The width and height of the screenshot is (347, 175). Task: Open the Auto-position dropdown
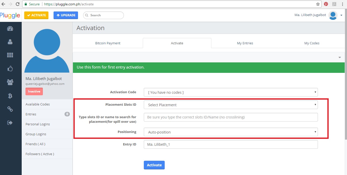pyautogui.click(x=231, y=132)
